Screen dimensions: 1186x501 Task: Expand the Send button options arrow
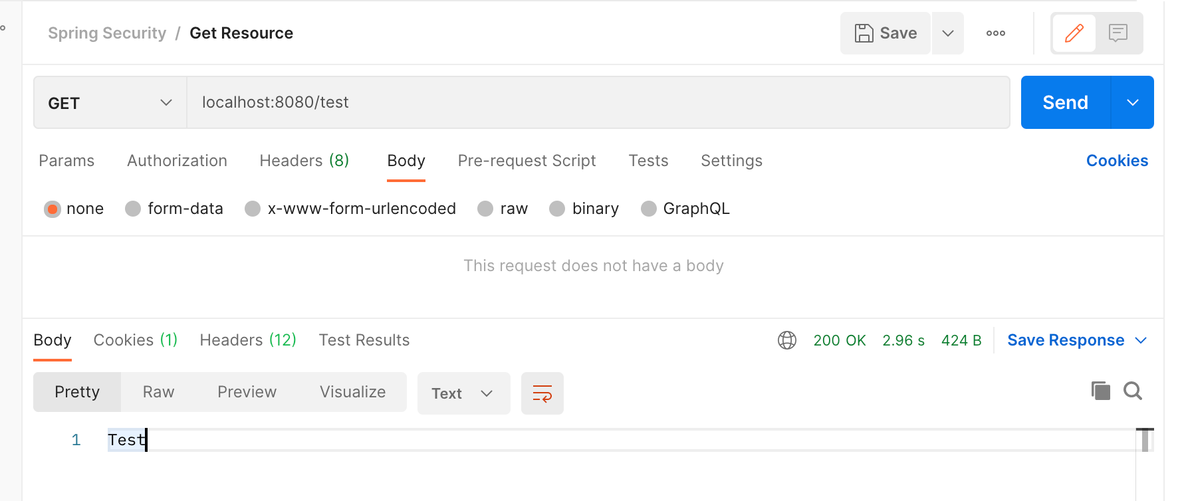click(1132, 102)
